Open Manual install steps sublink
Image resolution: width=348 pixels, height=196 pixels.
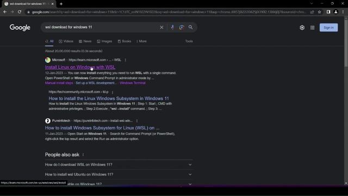tap(59, 83)
